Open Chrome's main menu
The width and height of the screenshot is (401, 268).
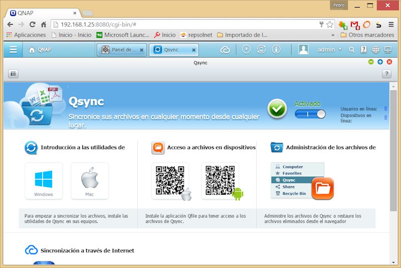pyautogui.click(x=391, y=25)
